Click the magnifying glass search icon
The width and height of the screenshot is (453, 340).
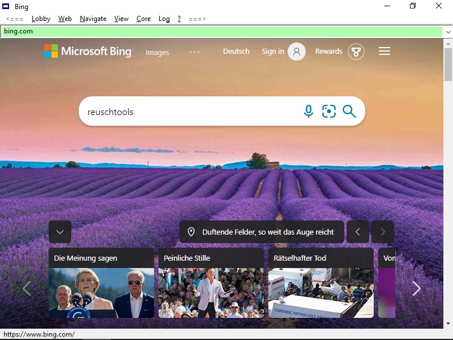(x=349, y=112)
